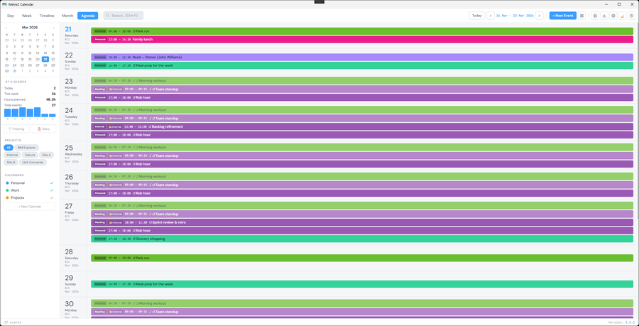639x326 pixels.
Task: Filter by Site A project
Action: (46, 155)
